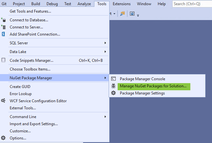
Task: Select Import and Export Settings...
Action: pyautogui.click(x=55, y=124)
